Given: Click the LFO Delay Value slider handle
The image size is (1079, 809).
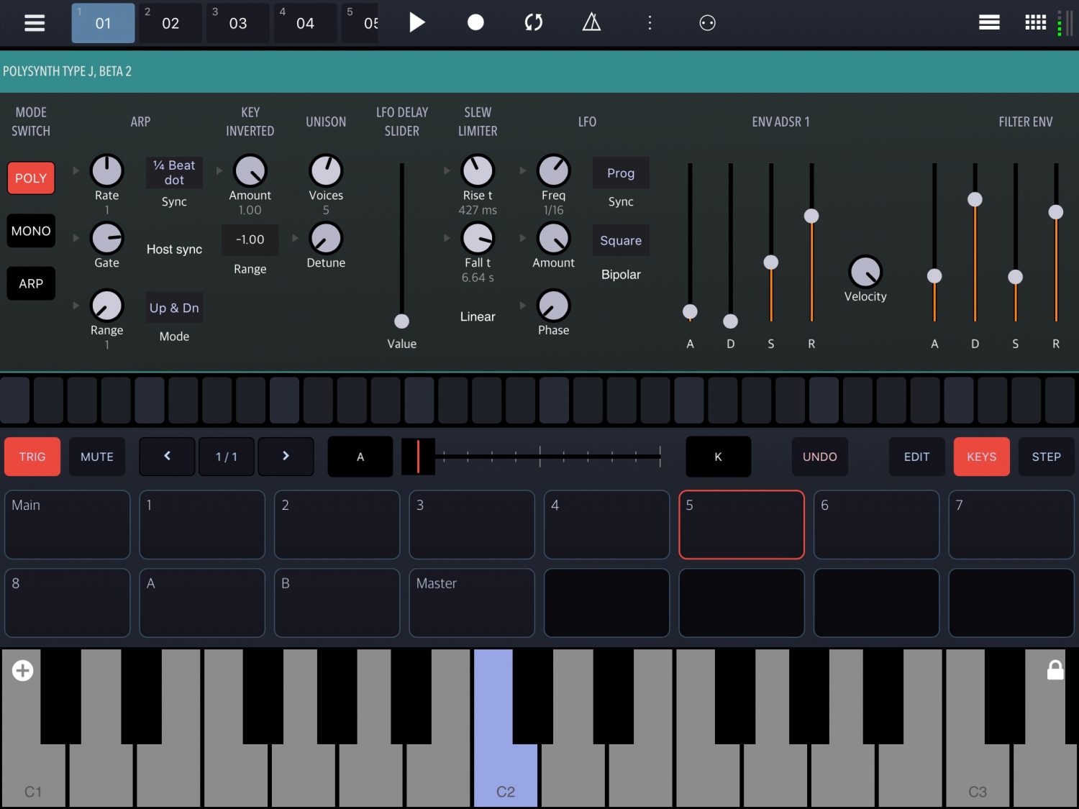Looking at the screenshot, I should click(402, 321).
